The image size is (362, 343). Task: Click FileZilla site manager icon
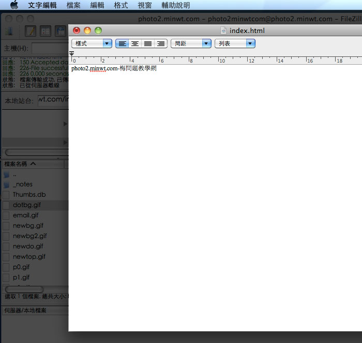(9, 31)
